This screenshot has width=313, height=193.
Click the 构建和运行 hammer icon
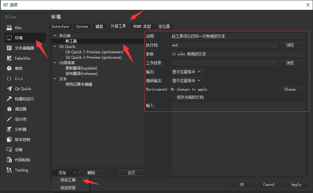click(9, 99)
